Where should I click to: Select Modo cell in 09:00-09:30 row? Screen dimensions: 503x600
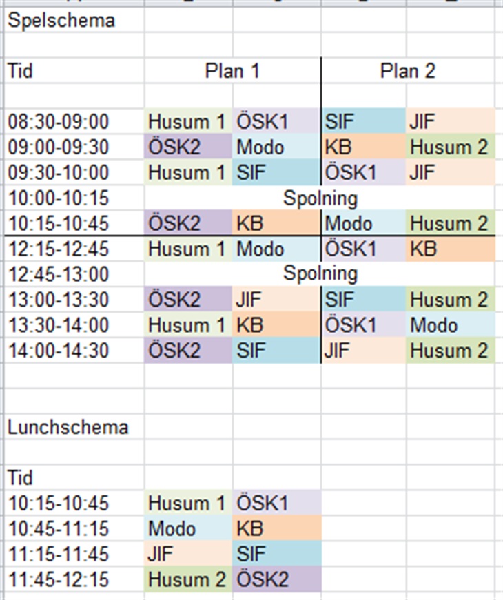(x=277, y=147)
